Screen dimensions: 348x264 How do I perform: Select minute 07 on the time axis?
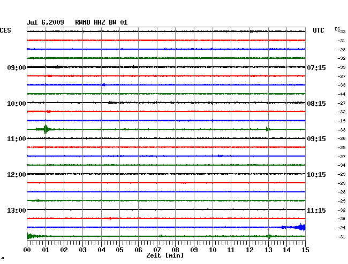click(x=157, y=250)
